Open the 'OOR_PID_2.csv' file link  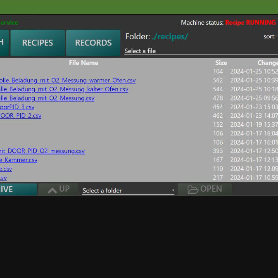click(x=21, y=116)
